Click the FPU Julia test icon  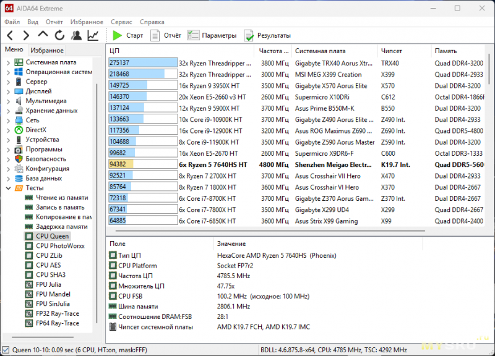click(x=29, y=285)
